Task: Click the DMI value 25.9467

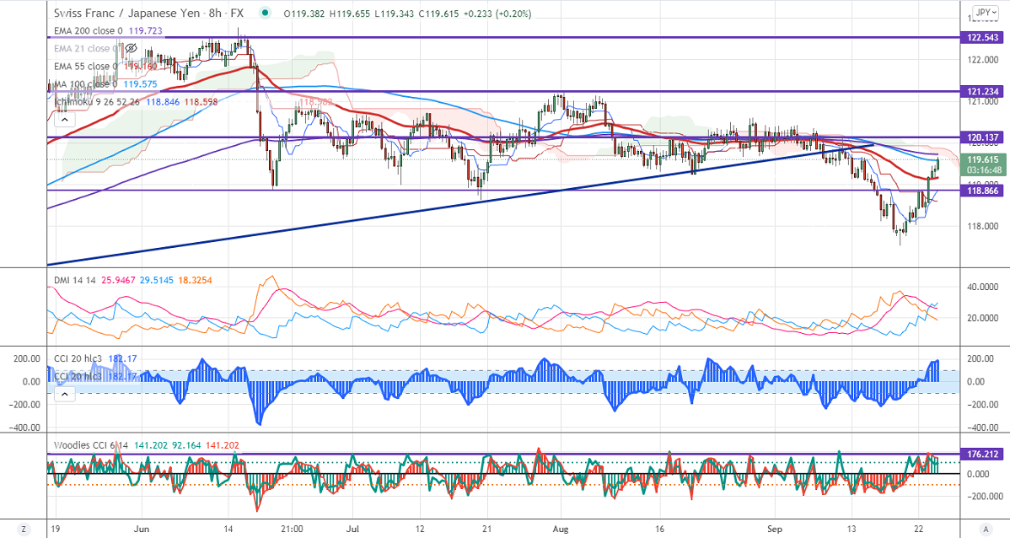Action: pyautogui.click(x=118, y=280)
